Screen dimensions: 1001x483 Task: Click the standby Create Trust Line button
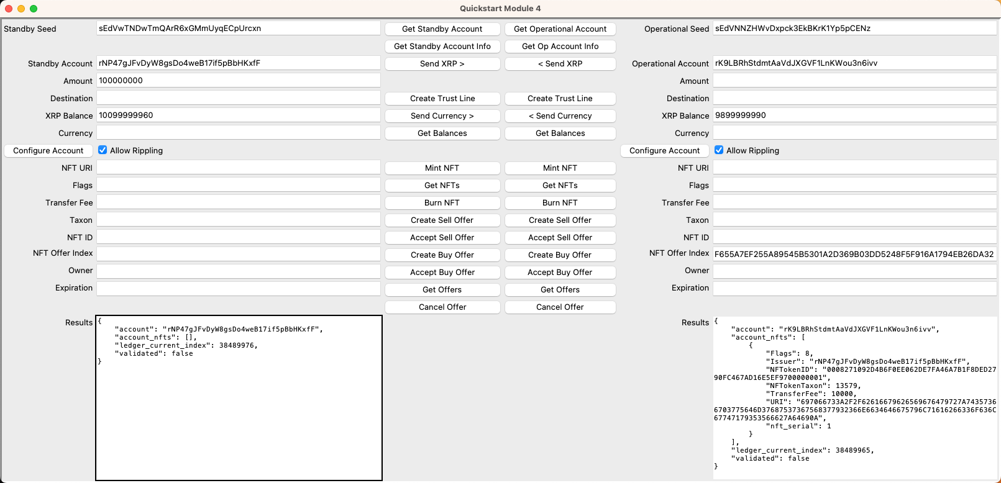tap(442, 99)
